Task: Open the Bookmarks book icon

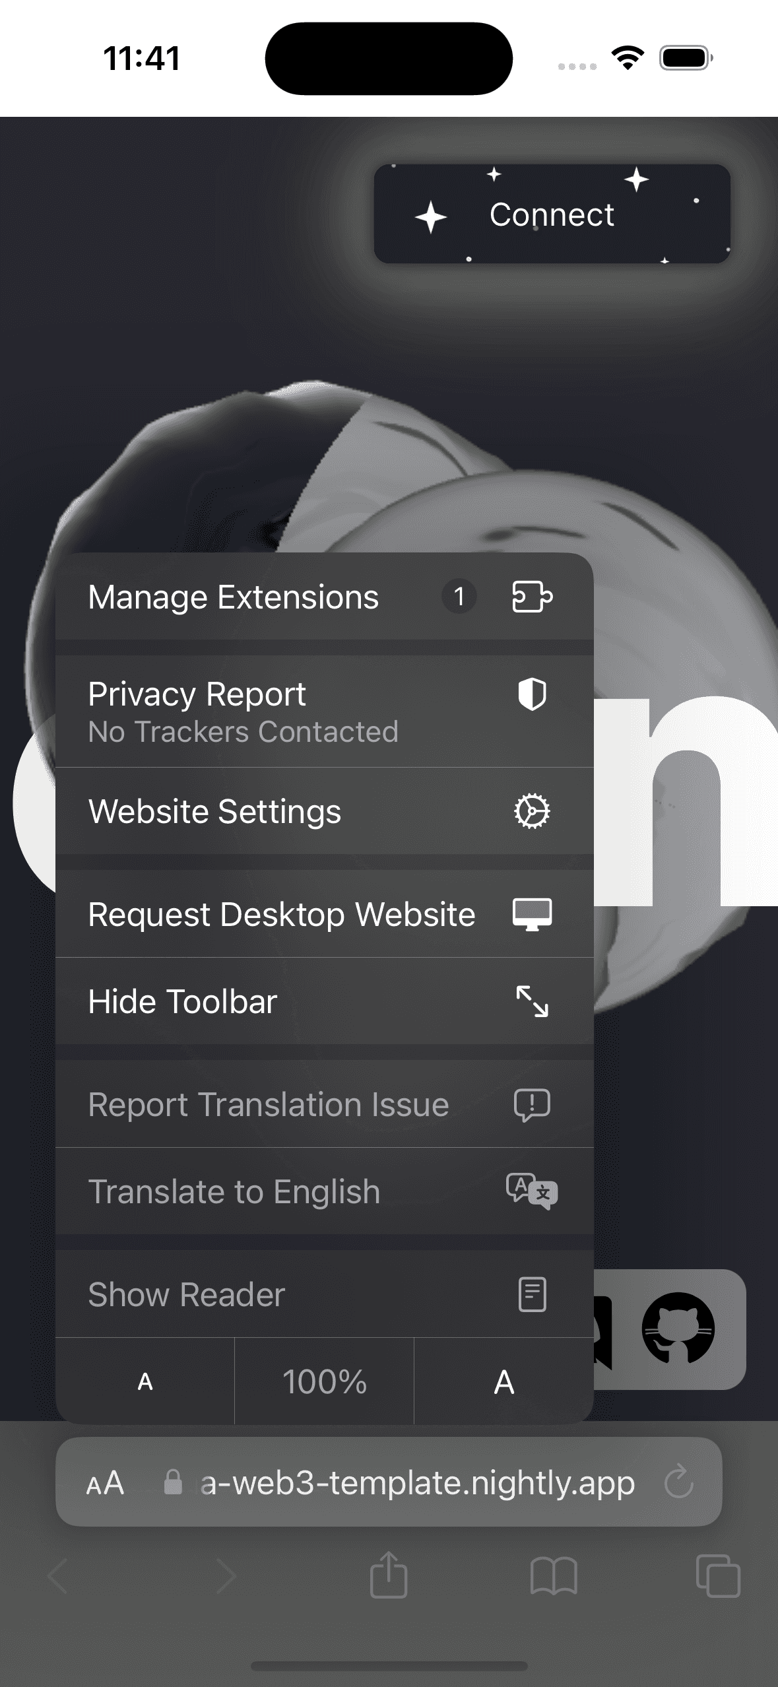Action: [x=554, y=1575]
